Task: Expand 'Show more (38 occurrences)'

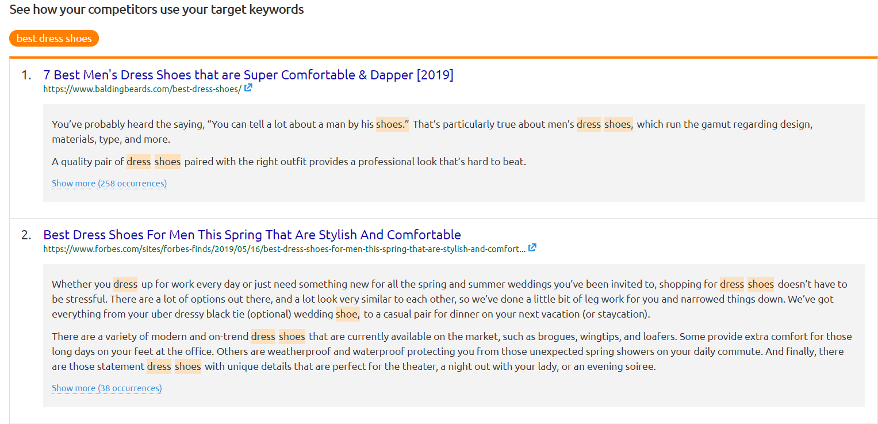Action: (107, 388)
